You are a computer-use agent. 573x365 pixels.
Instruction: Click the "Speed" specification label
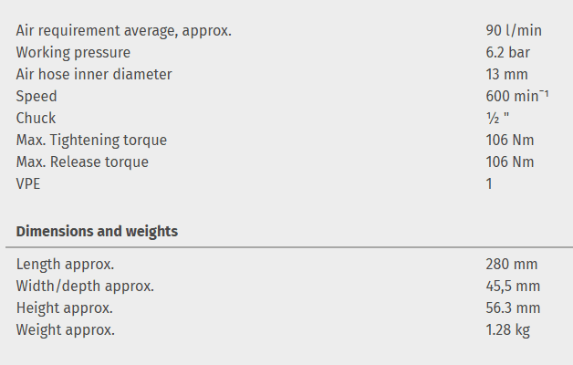coord(36,96)
